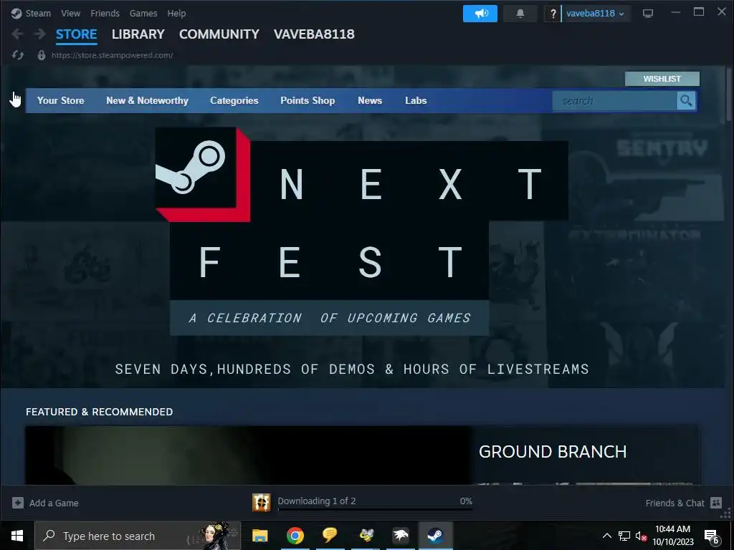Click the Steam logo icon in the menu bar
The image size is (734, 550).
tap(16, 14)
